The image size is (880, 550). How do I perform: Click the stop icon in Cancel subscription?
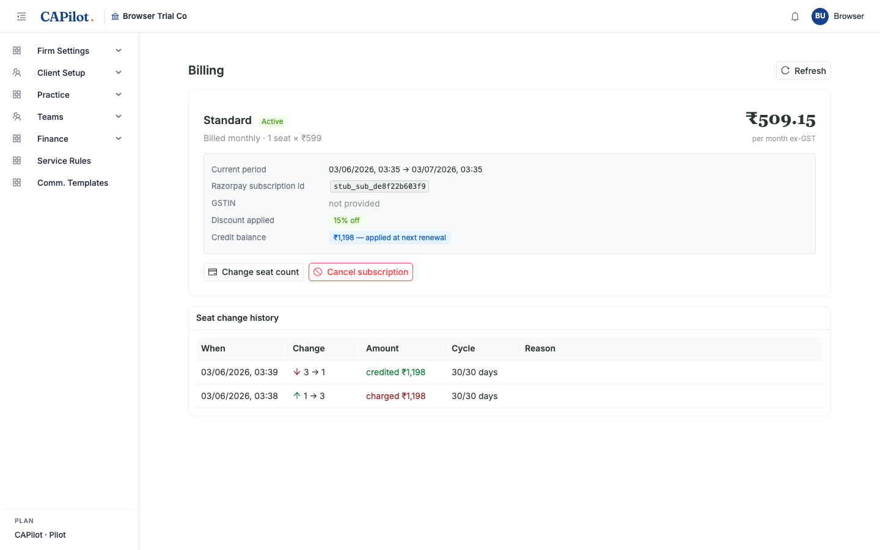click(x=318, y=272)
